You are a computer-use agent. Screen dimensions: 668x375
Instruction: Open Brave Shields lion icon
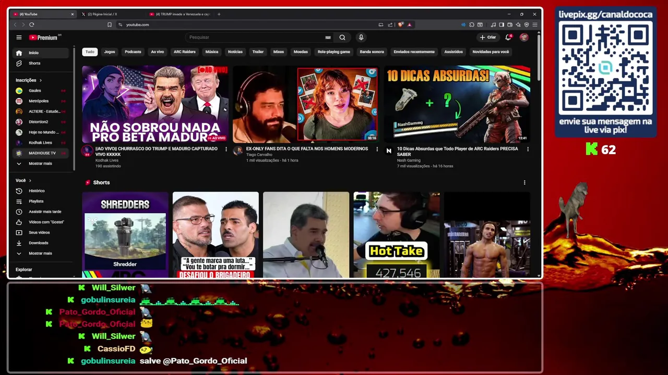click(x=400, y=24)
